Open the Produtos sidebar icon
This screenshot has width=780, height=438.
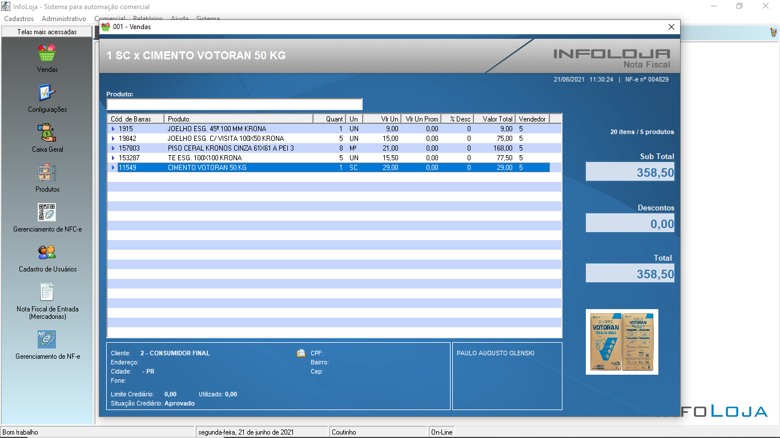click(x=47, y=173)
